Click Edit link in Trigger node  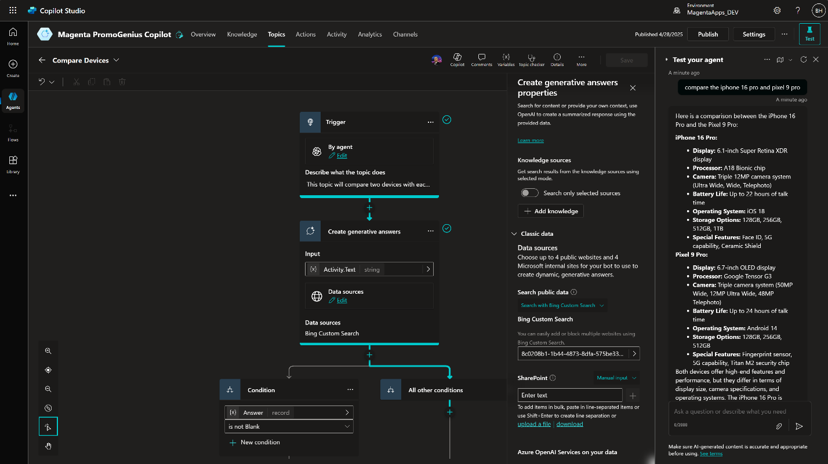point(342,156)
